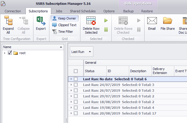This screenshot has height=123, width=187.
Task: Click the SharePoint Doc Library icon
Action: pos(185,20)
